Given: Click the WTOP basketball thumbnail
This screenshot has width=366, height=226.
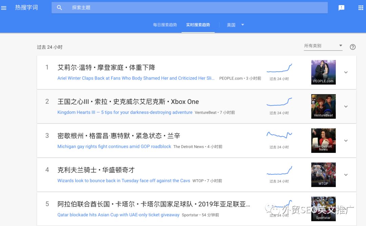Looking at the screenshot, I should pos(323,175).
